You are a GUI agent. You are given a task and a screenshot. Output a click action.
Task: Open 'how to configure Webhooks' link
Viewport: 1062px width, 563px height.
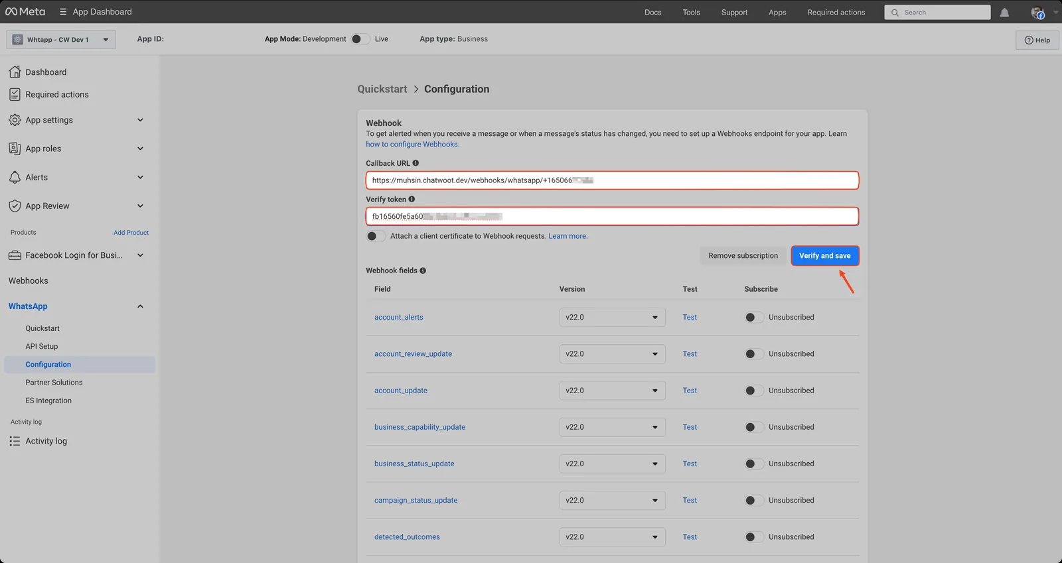click(412, 145)
